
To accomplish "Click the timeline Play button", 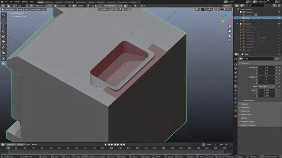I will point(118,144).
